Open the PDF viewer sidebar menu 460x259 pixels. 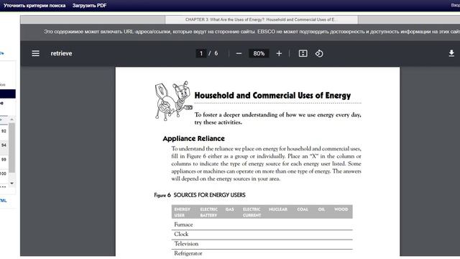tap(35, 53)
